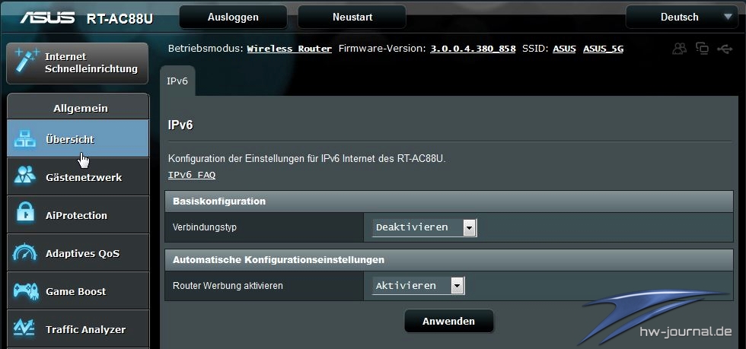The image size is (746, 349).
Task: Open the Gästenetzwerk menu item
Action: click(x=78, y=177)
